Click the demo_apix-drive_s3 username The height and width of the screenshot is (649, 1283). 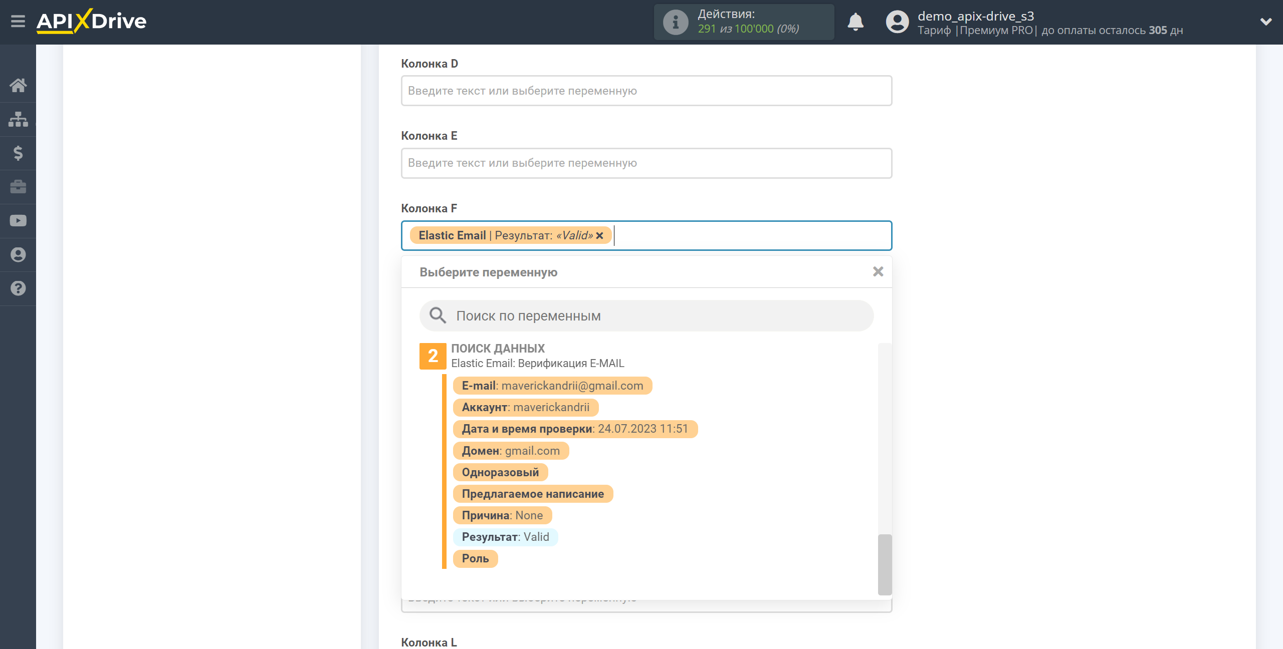[x=975, y=16]
